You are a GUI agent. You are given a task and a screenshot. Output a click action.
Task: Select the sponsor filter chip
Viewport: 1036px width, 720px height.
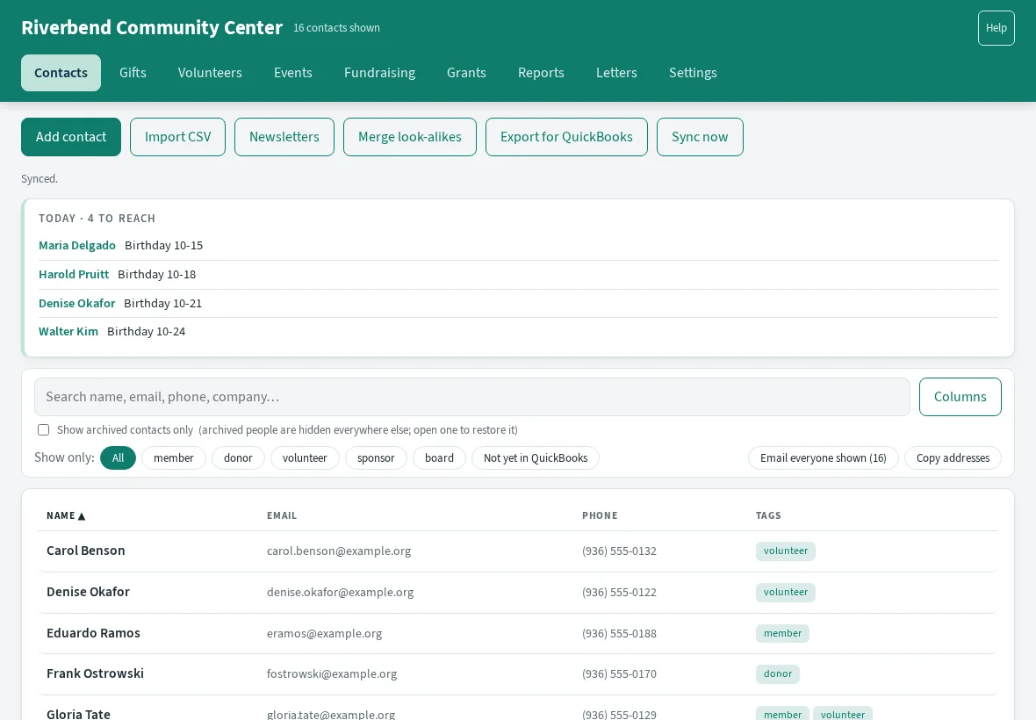click(x=376, y=457)
